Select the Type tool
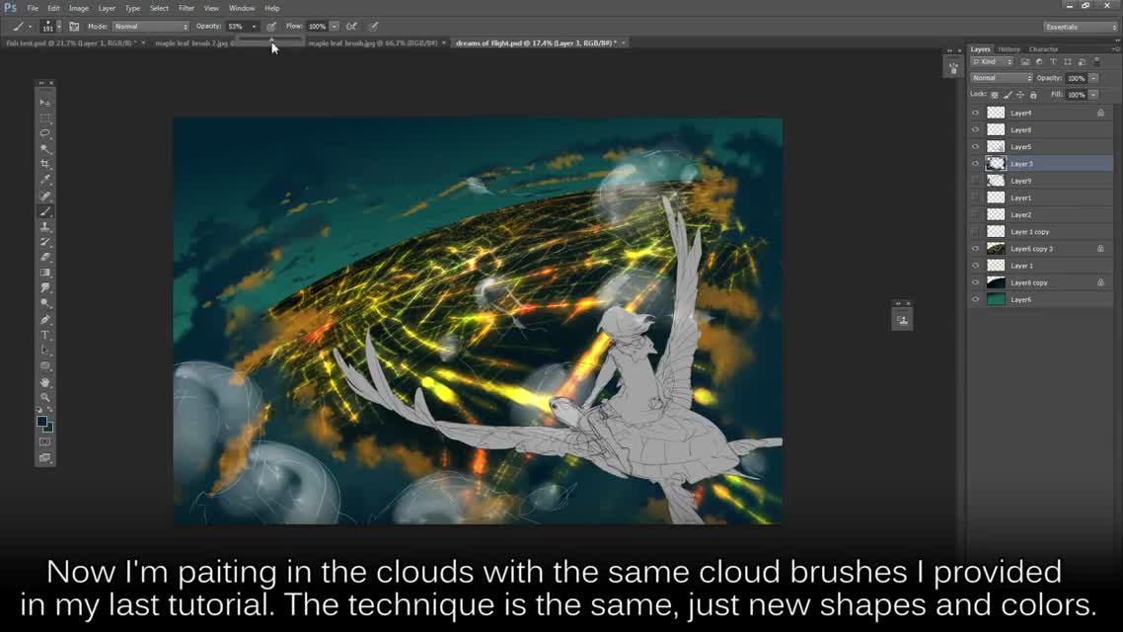This screenshot has height=632, width=1123. (x=45, y=336)
